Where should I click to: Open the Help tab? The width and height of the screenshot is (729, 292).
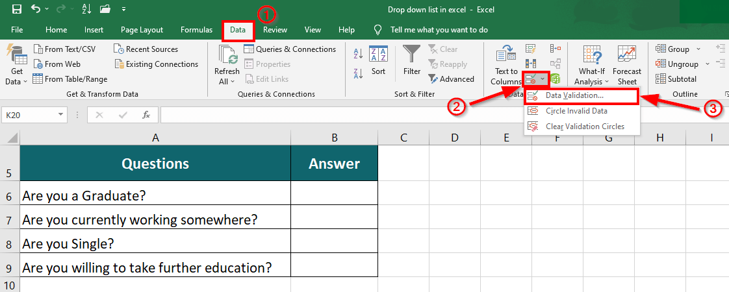point(346,30)
